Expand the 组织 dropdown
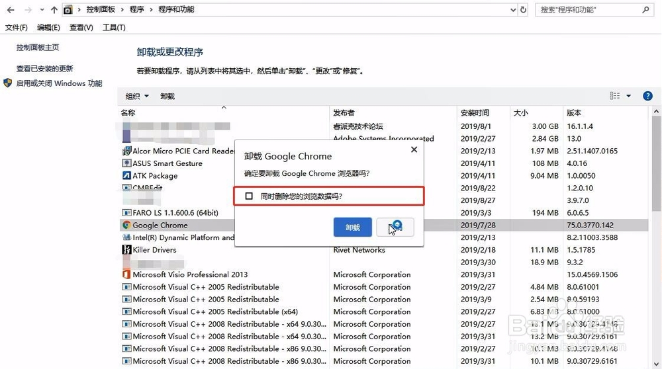The width and height of the screenshot is (662, 369). coord(137,96)
